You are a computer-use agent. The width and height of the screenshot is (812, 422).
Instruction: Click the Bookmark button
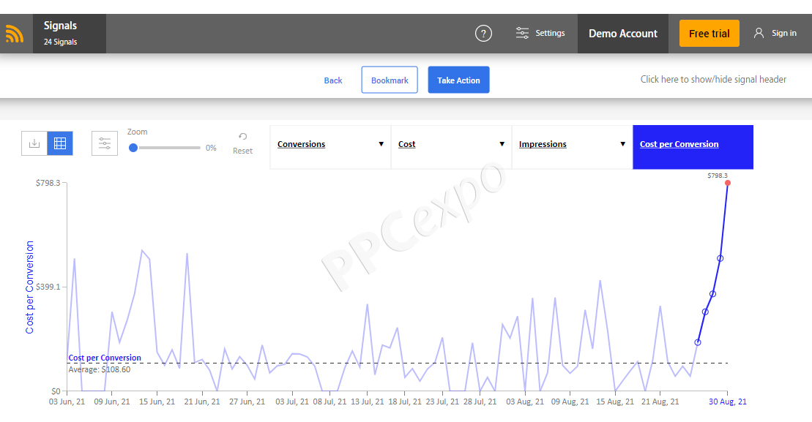390,80
